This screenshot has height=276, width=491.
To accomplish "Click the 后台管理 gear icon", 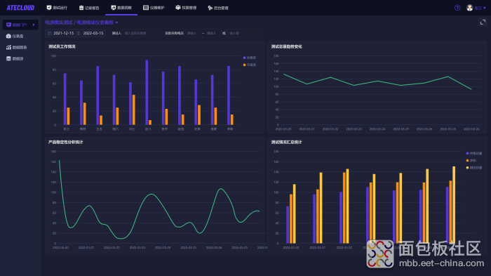I will click(x=210, y=8).
